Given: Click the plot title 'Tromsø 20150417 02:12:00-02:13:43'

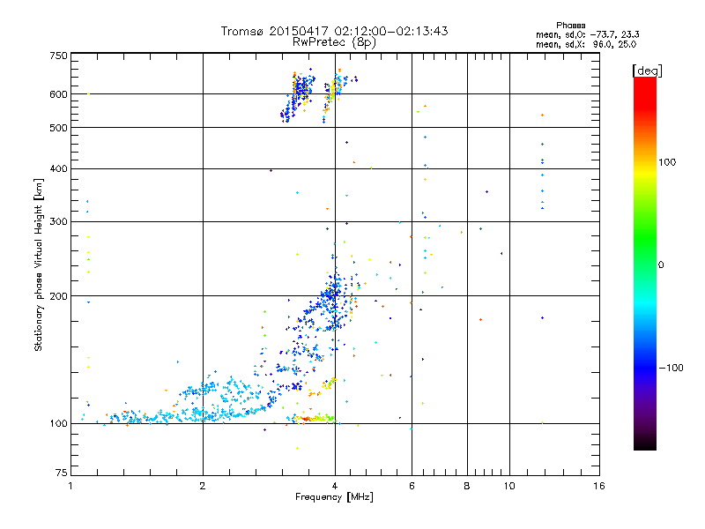Looking at the screenshot, I should click(334, 31).
